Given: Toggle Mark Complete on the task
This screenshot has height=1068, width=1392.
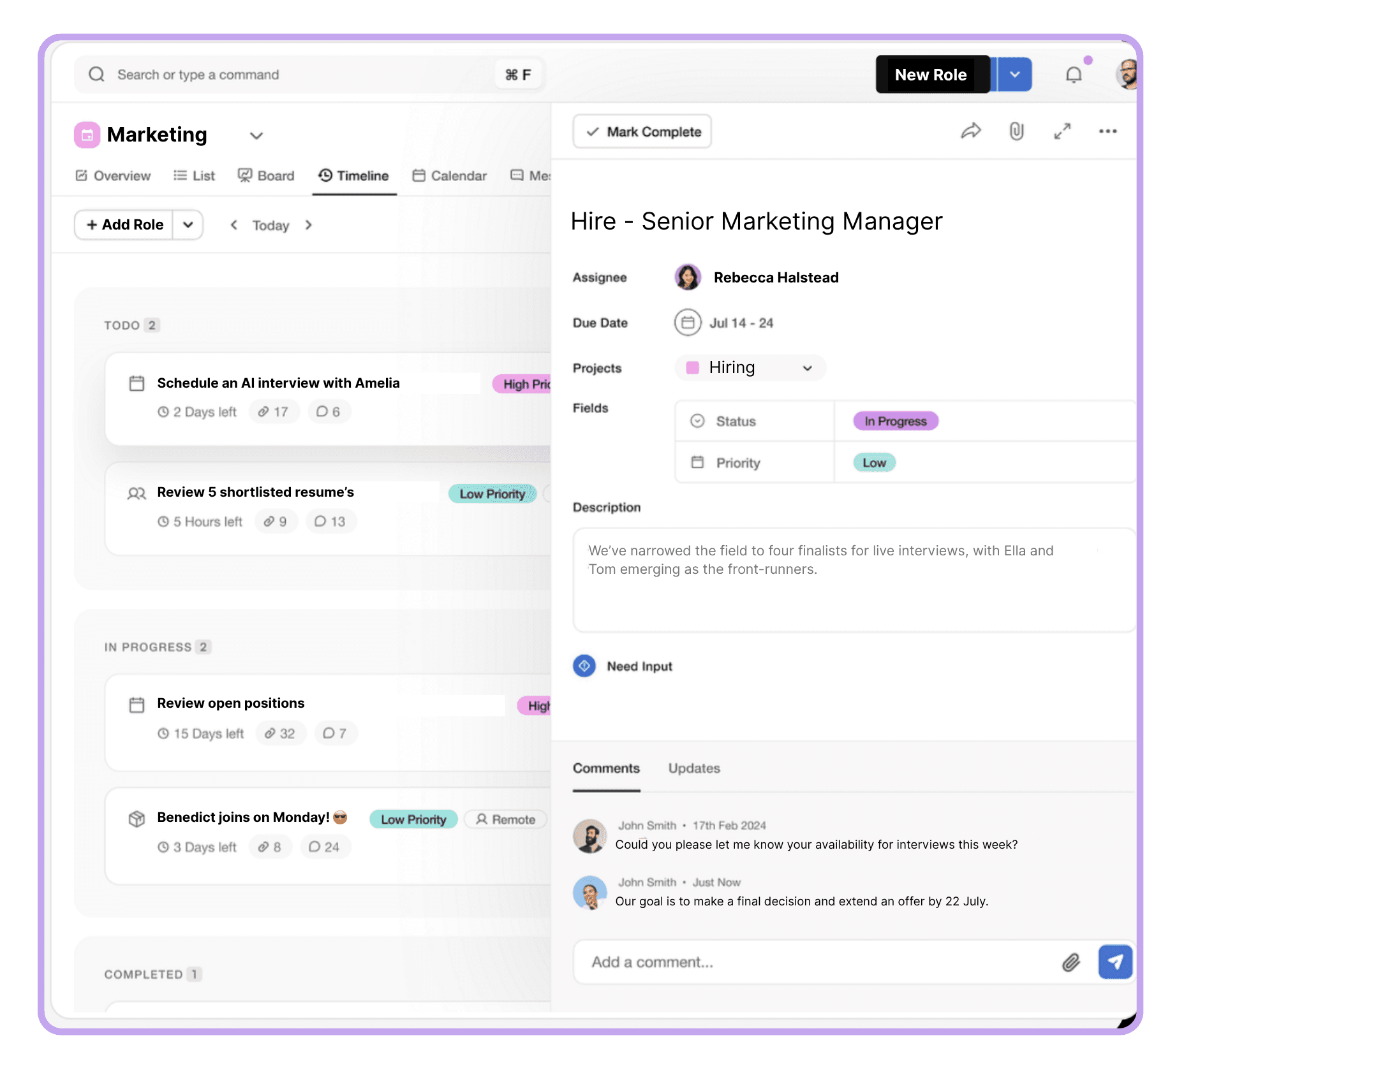Looking at the screenshot, I should pyautogui.click(x=642, y=131).
